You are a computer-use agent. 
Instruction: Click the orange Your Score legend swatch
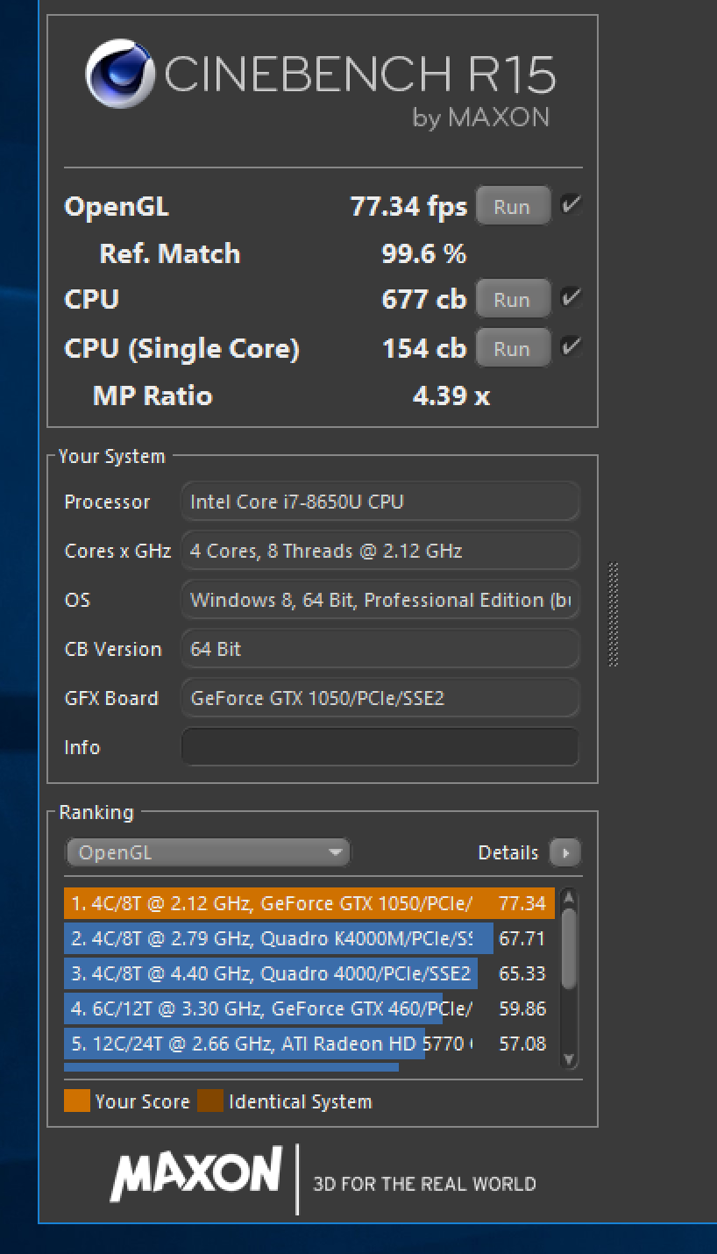click(77, 1101)
